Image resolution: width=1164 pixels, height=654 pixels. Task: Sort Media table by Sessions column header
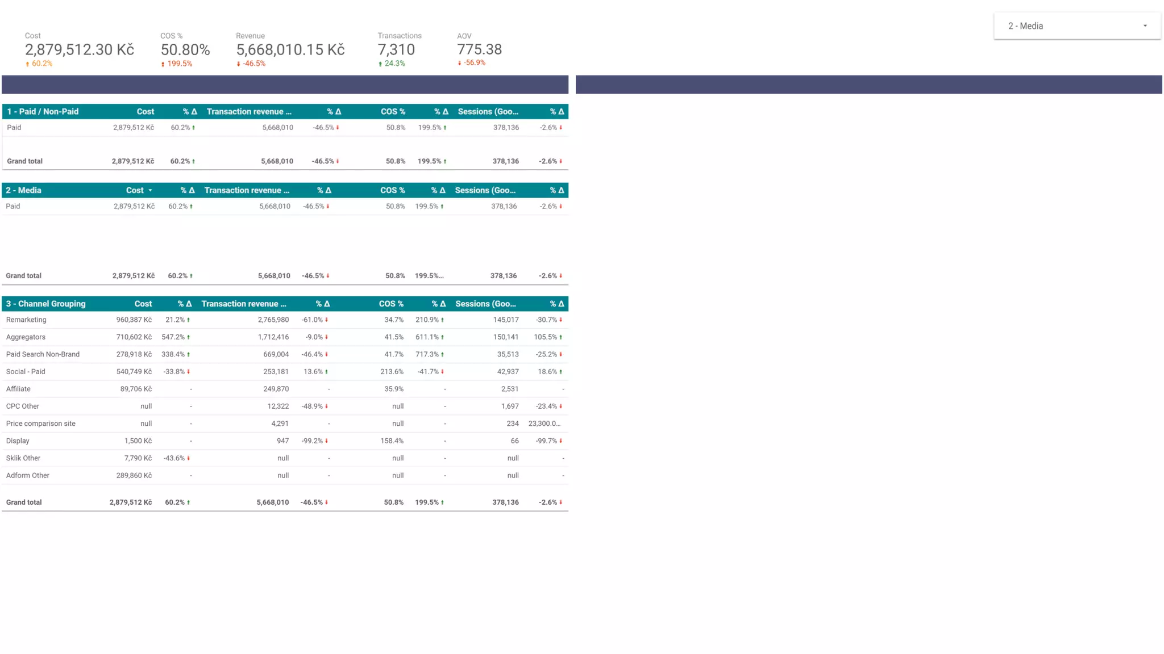(x=485, y=191)
